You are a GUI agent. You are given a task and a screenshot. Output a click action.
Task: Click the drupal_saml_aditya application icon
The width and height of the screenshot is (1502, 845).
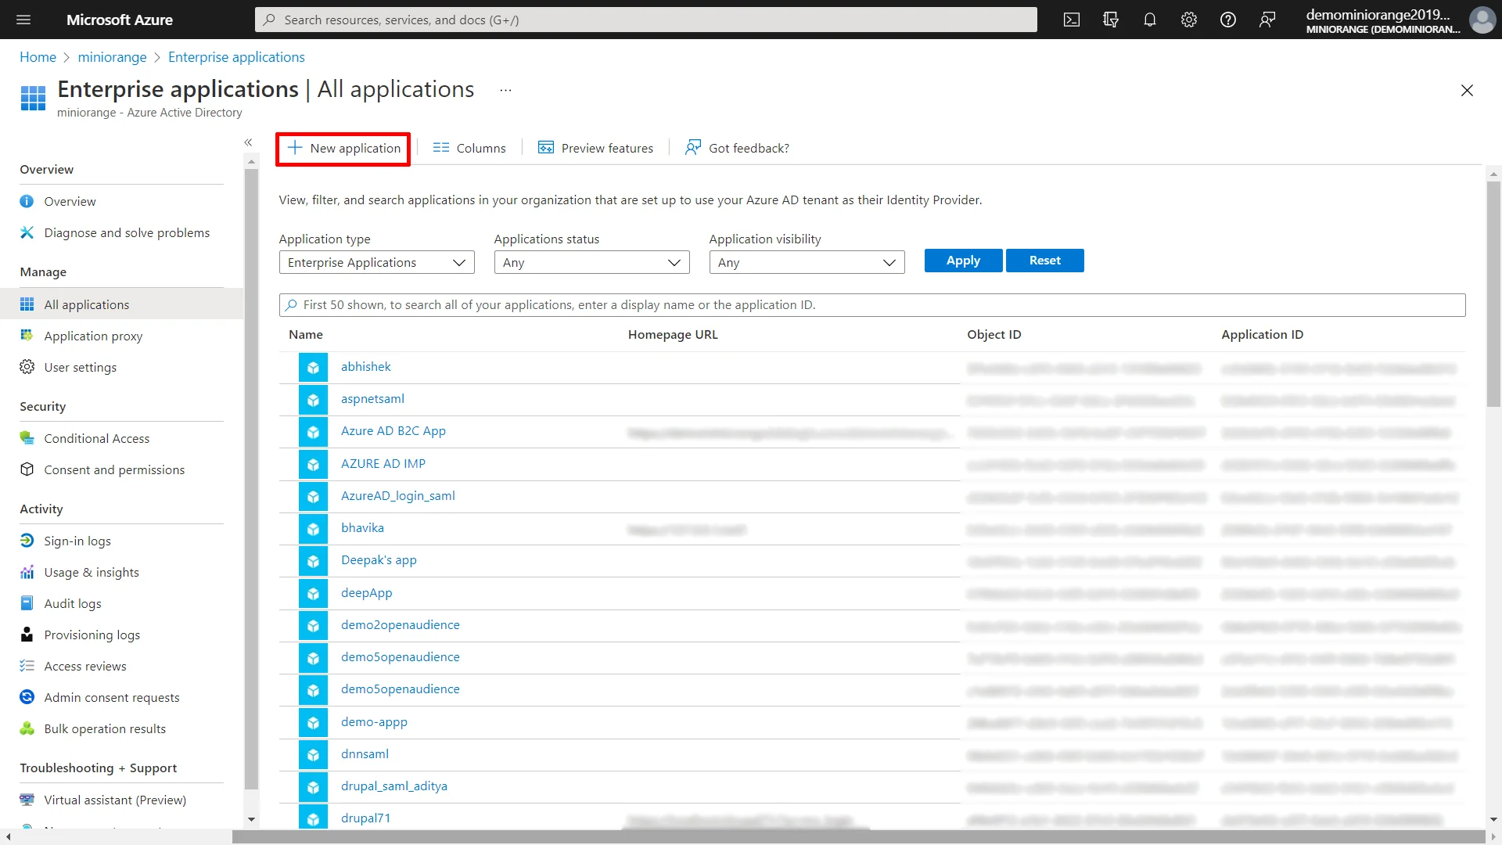313,786
